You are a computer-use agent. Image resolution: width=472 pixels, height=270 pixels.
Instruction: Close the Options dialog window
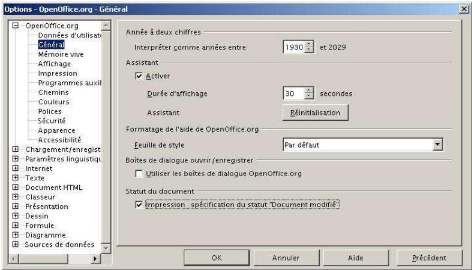tap(464, 9)
